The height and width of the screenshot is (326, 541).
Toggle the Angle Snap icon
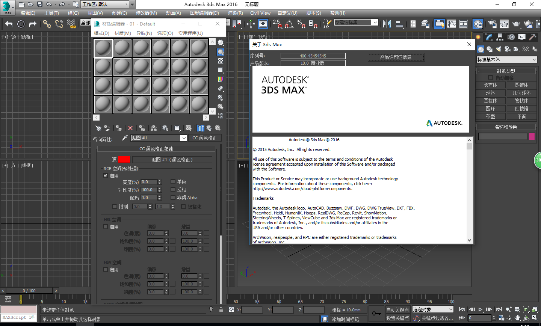[289, 24]
